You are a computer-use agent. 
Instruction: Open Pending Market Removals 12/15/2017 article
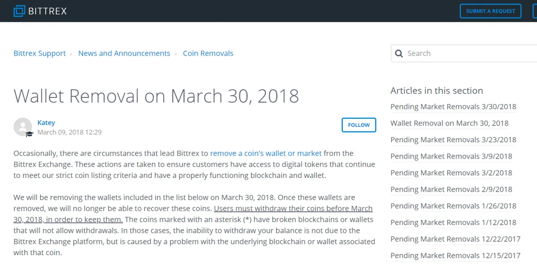[455, 256]
